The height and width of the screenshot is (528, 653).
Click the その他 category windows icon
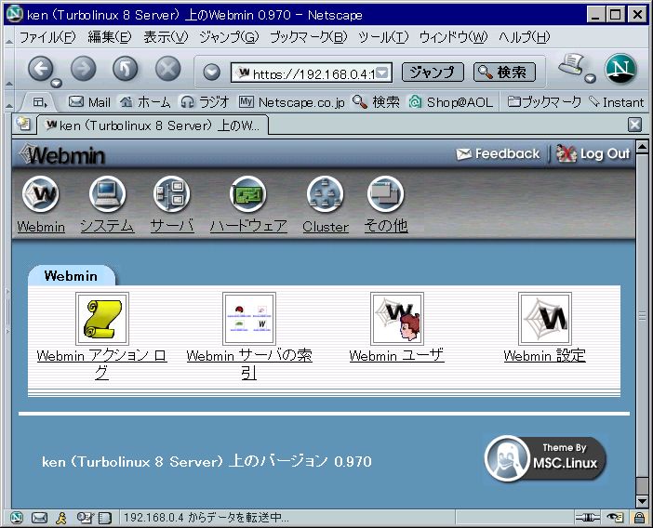tap(386, 194)
